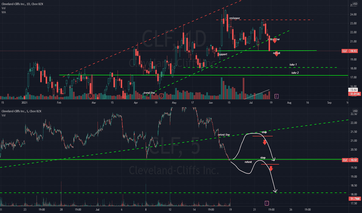Open the purple earnings E marker on the daily chart
Image resolution: width=362 pixels, height=213 pixels.
pos(276,96)
